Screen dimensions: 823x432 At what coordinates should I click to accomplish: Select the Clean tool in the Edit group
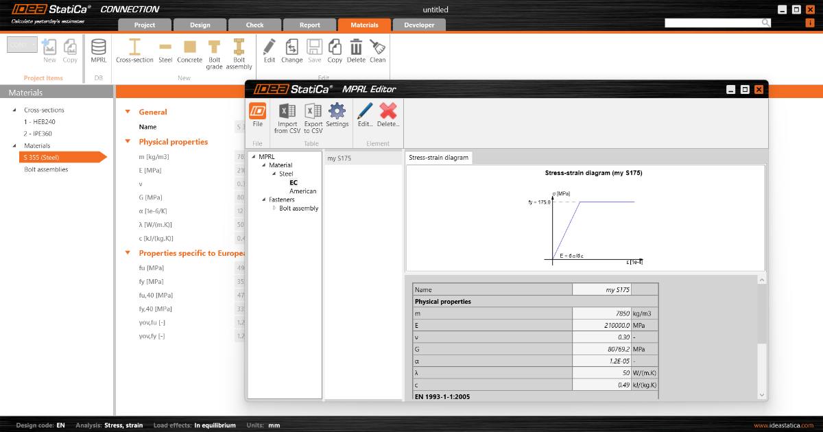(377, 50)
